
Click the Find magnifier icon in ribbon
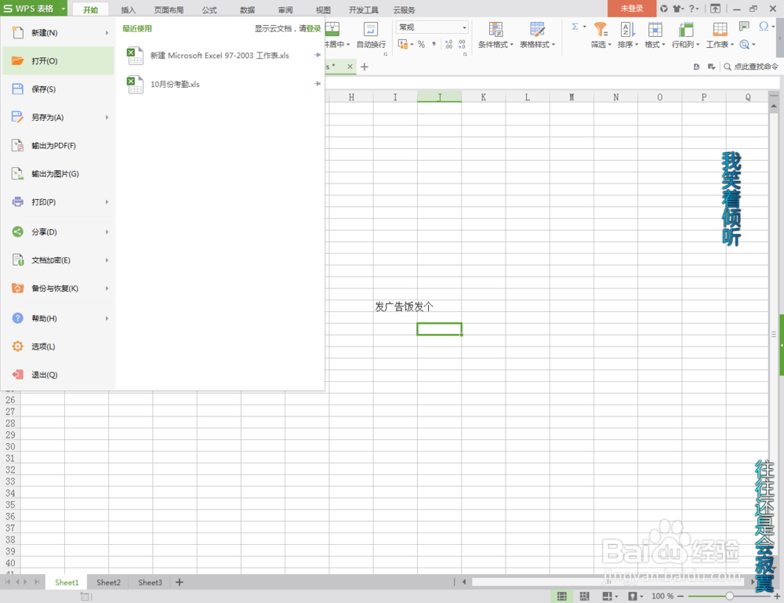(x=744, y=45)
